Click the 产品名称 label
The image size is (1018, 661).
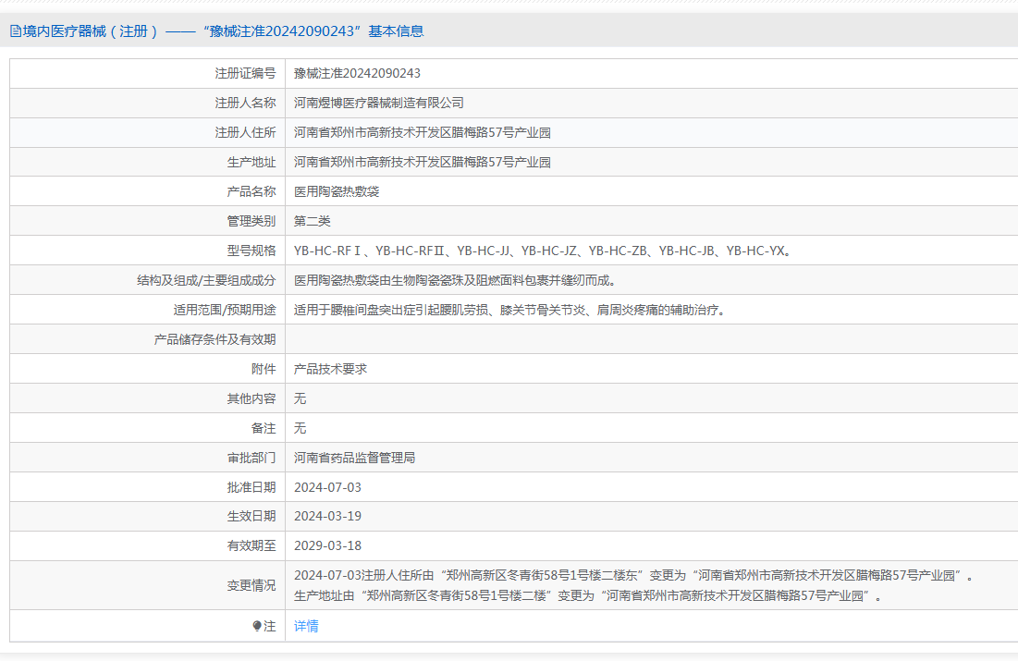[x=251, y=191]
